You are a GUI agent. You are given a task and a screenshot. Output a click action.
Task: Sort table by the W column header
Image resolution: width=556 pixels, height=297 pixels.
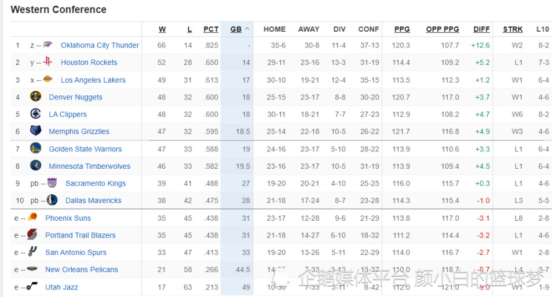click(162, 29)
